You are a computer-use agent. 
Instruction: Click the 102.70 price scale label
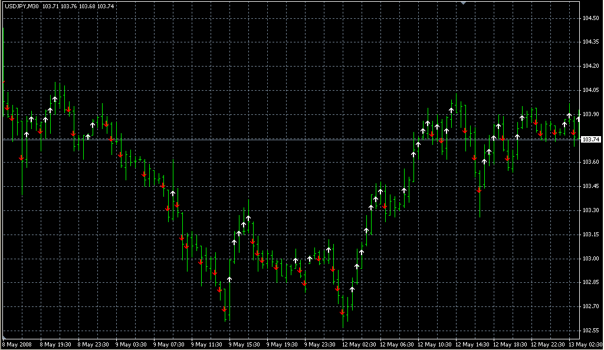point(591,306)
